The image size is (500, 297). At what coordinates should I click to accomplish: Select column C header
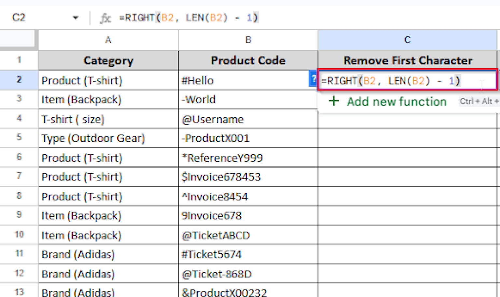click(x=407, y=40)
